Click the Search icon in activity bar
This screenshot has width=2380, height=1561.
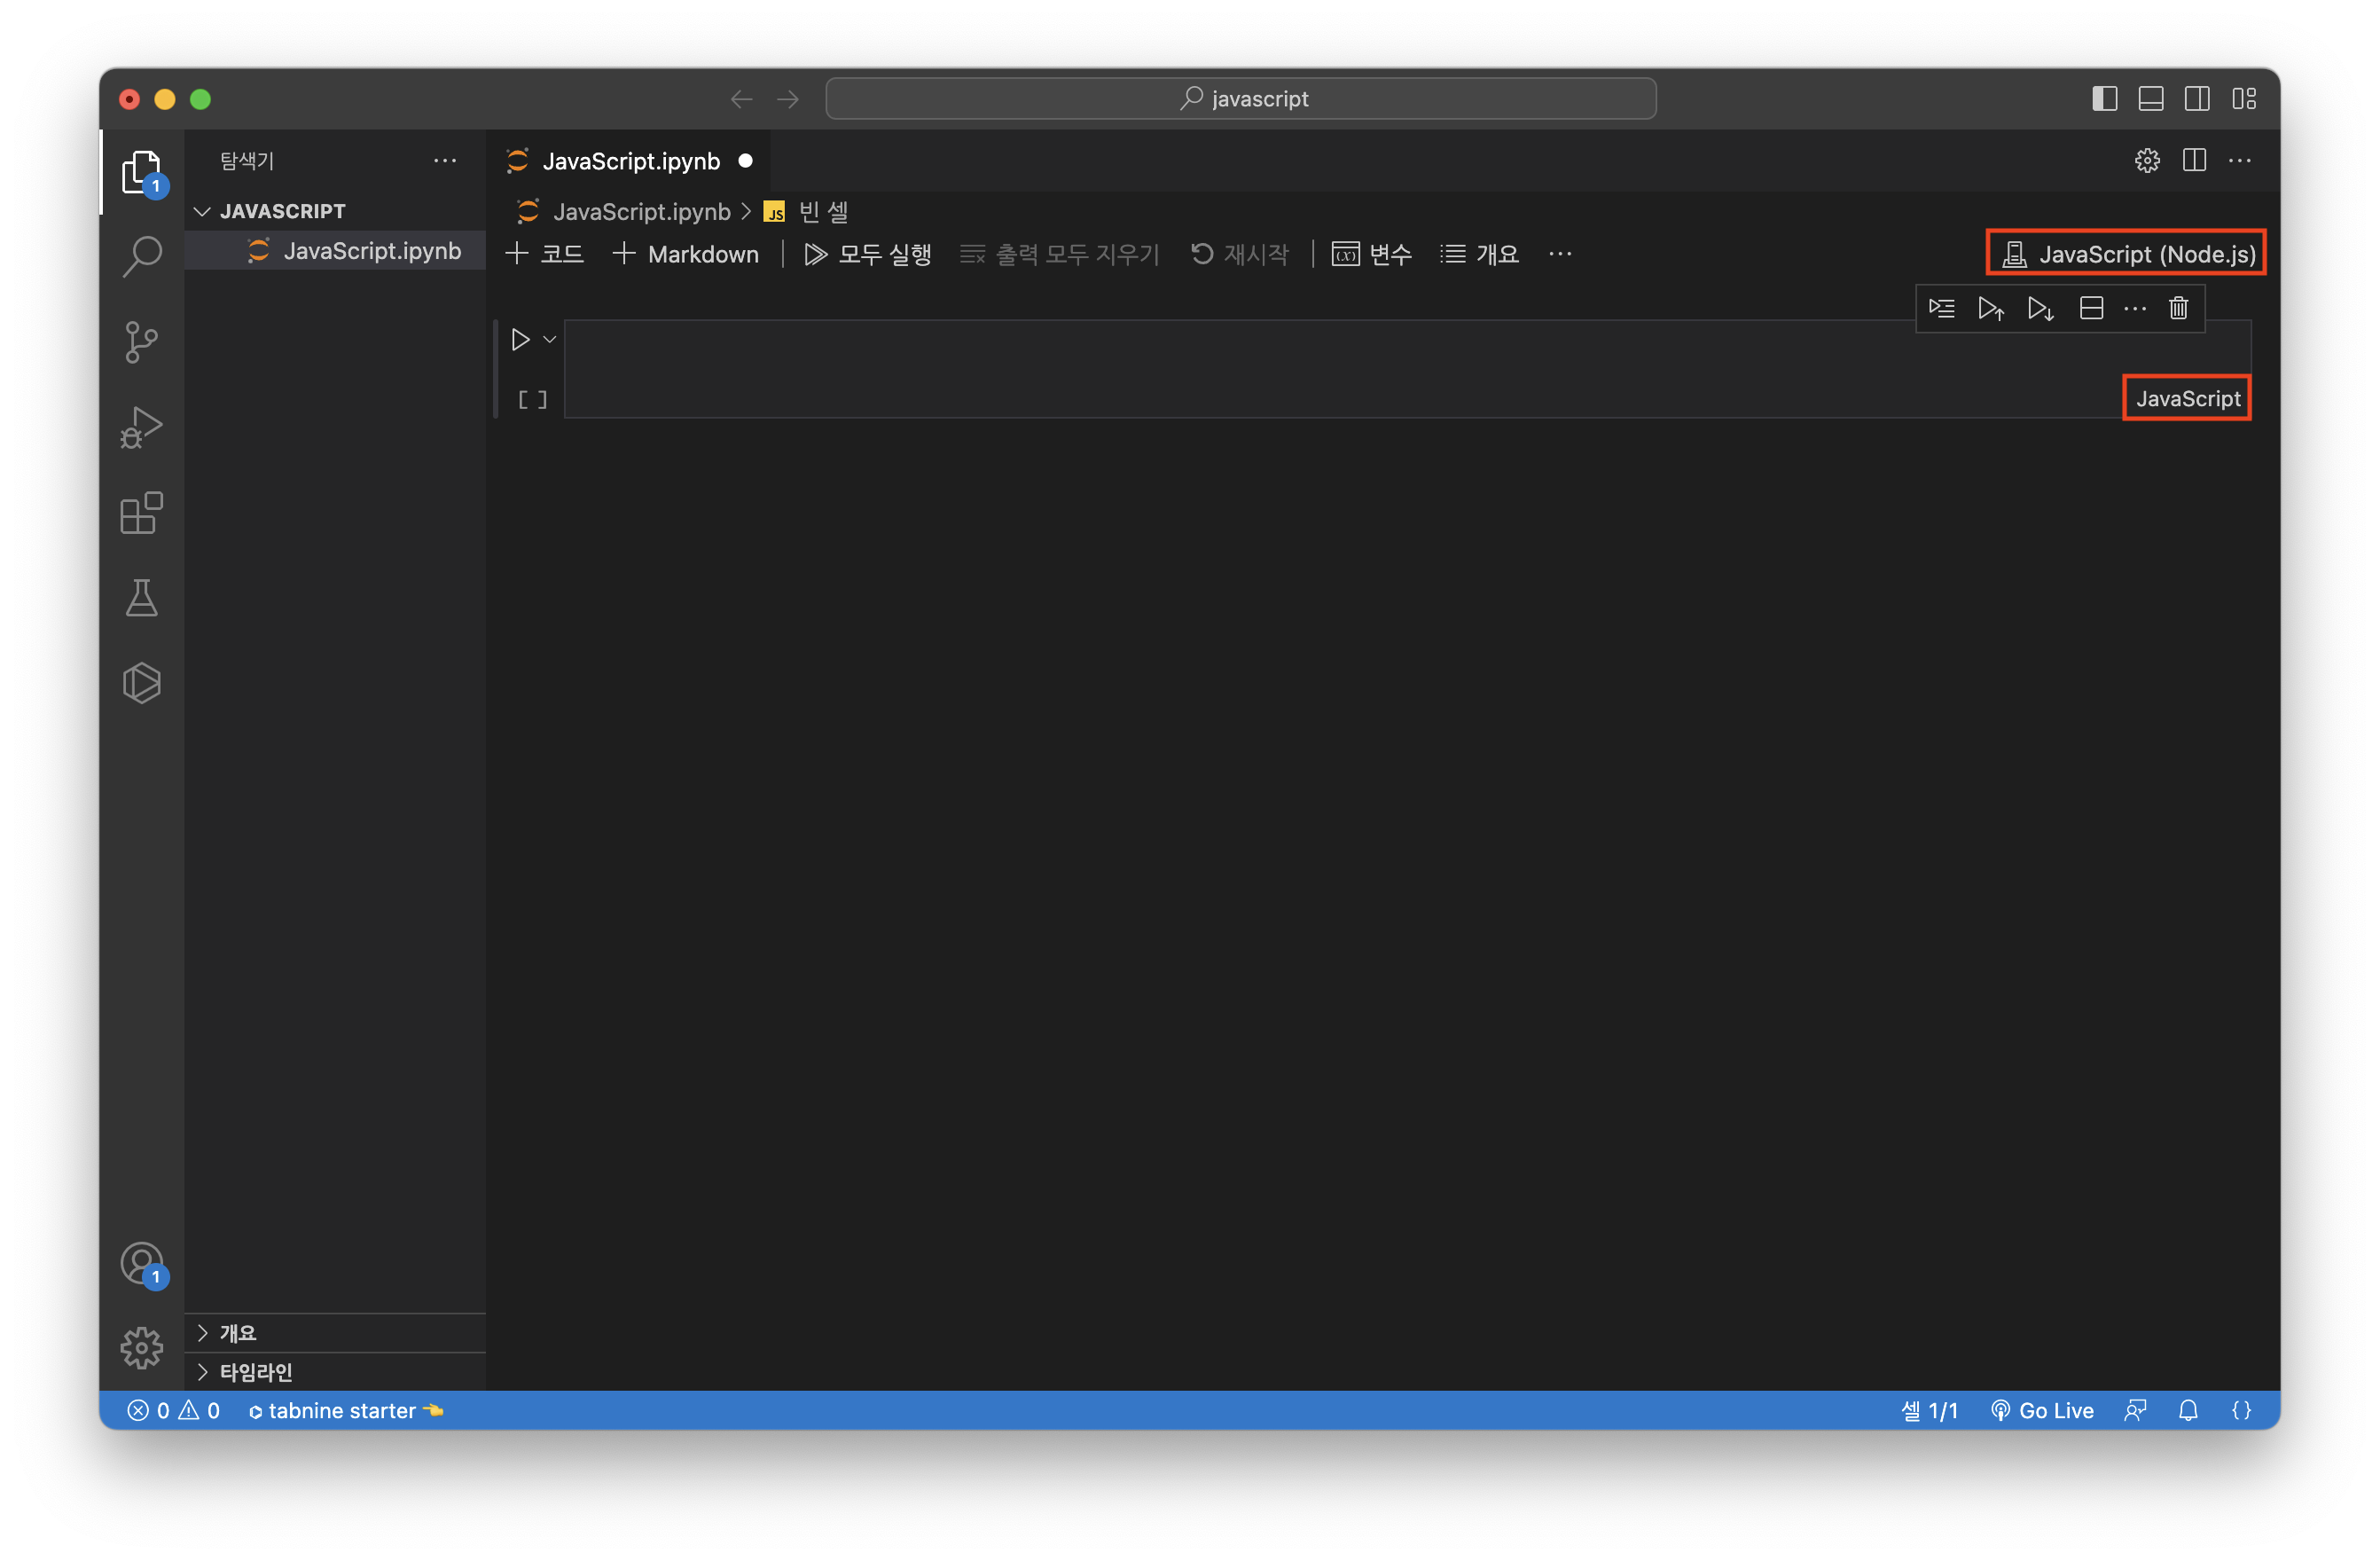click(x=141, y=256)
